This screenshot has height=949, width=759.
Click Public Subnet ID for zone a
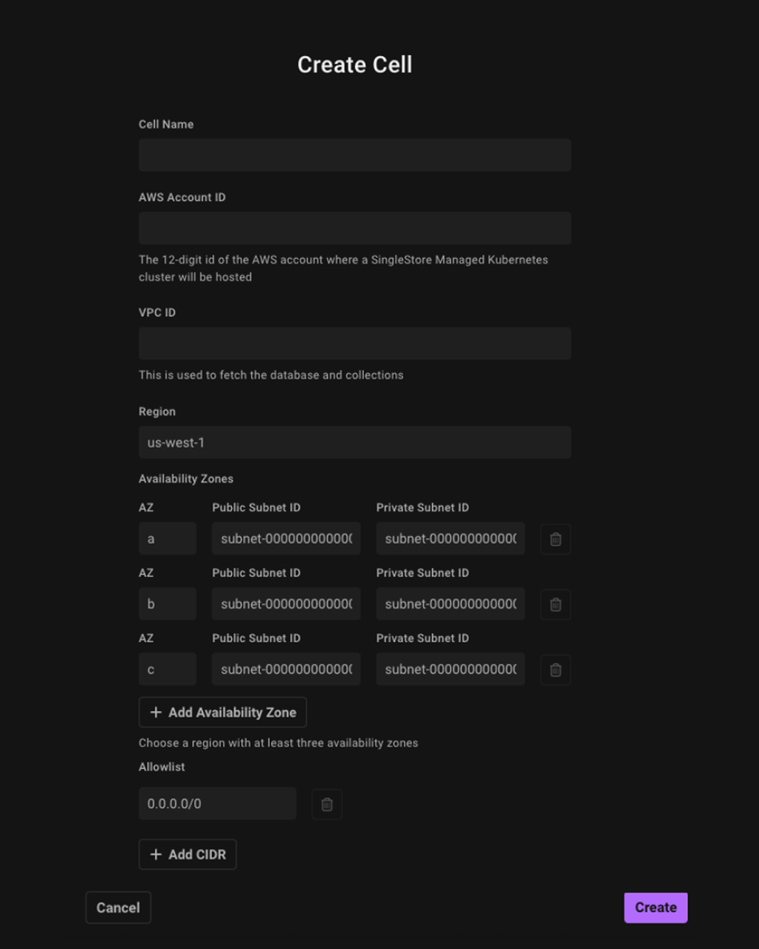click(286, 539)
